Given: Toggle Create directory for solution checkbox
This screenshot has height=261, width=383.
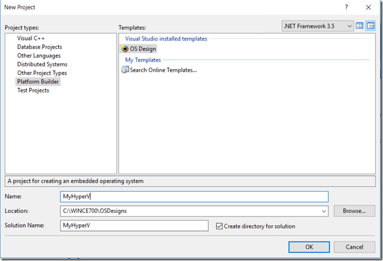Looking at the screenshot, I should pyautogui.click(x=219, y=226).
